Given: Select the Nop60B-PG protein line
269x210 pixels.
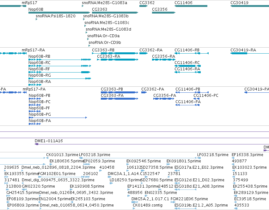Looking at the screenshot, I should pyautogui.click(x=58, y=118).
